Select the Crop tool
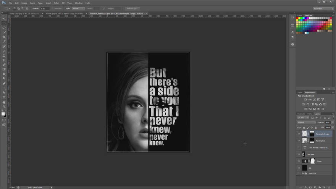Viewport: 336px width, 189px height. coord(4,37)
